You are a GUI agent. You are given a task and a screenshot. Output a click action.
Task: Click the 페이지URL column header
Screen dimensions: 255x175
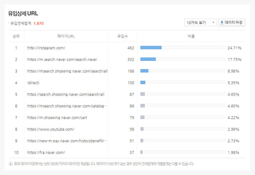(66, 36)
